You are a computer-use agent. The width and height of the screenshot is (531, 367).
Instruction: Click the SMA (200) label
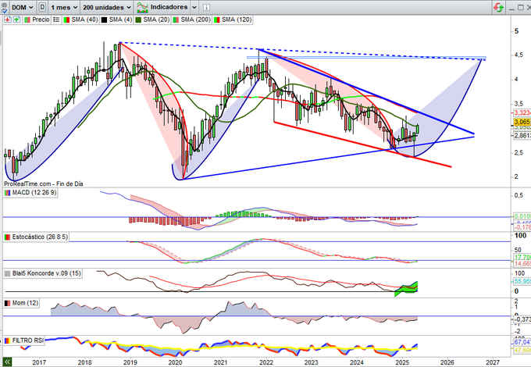click(195, 20)
